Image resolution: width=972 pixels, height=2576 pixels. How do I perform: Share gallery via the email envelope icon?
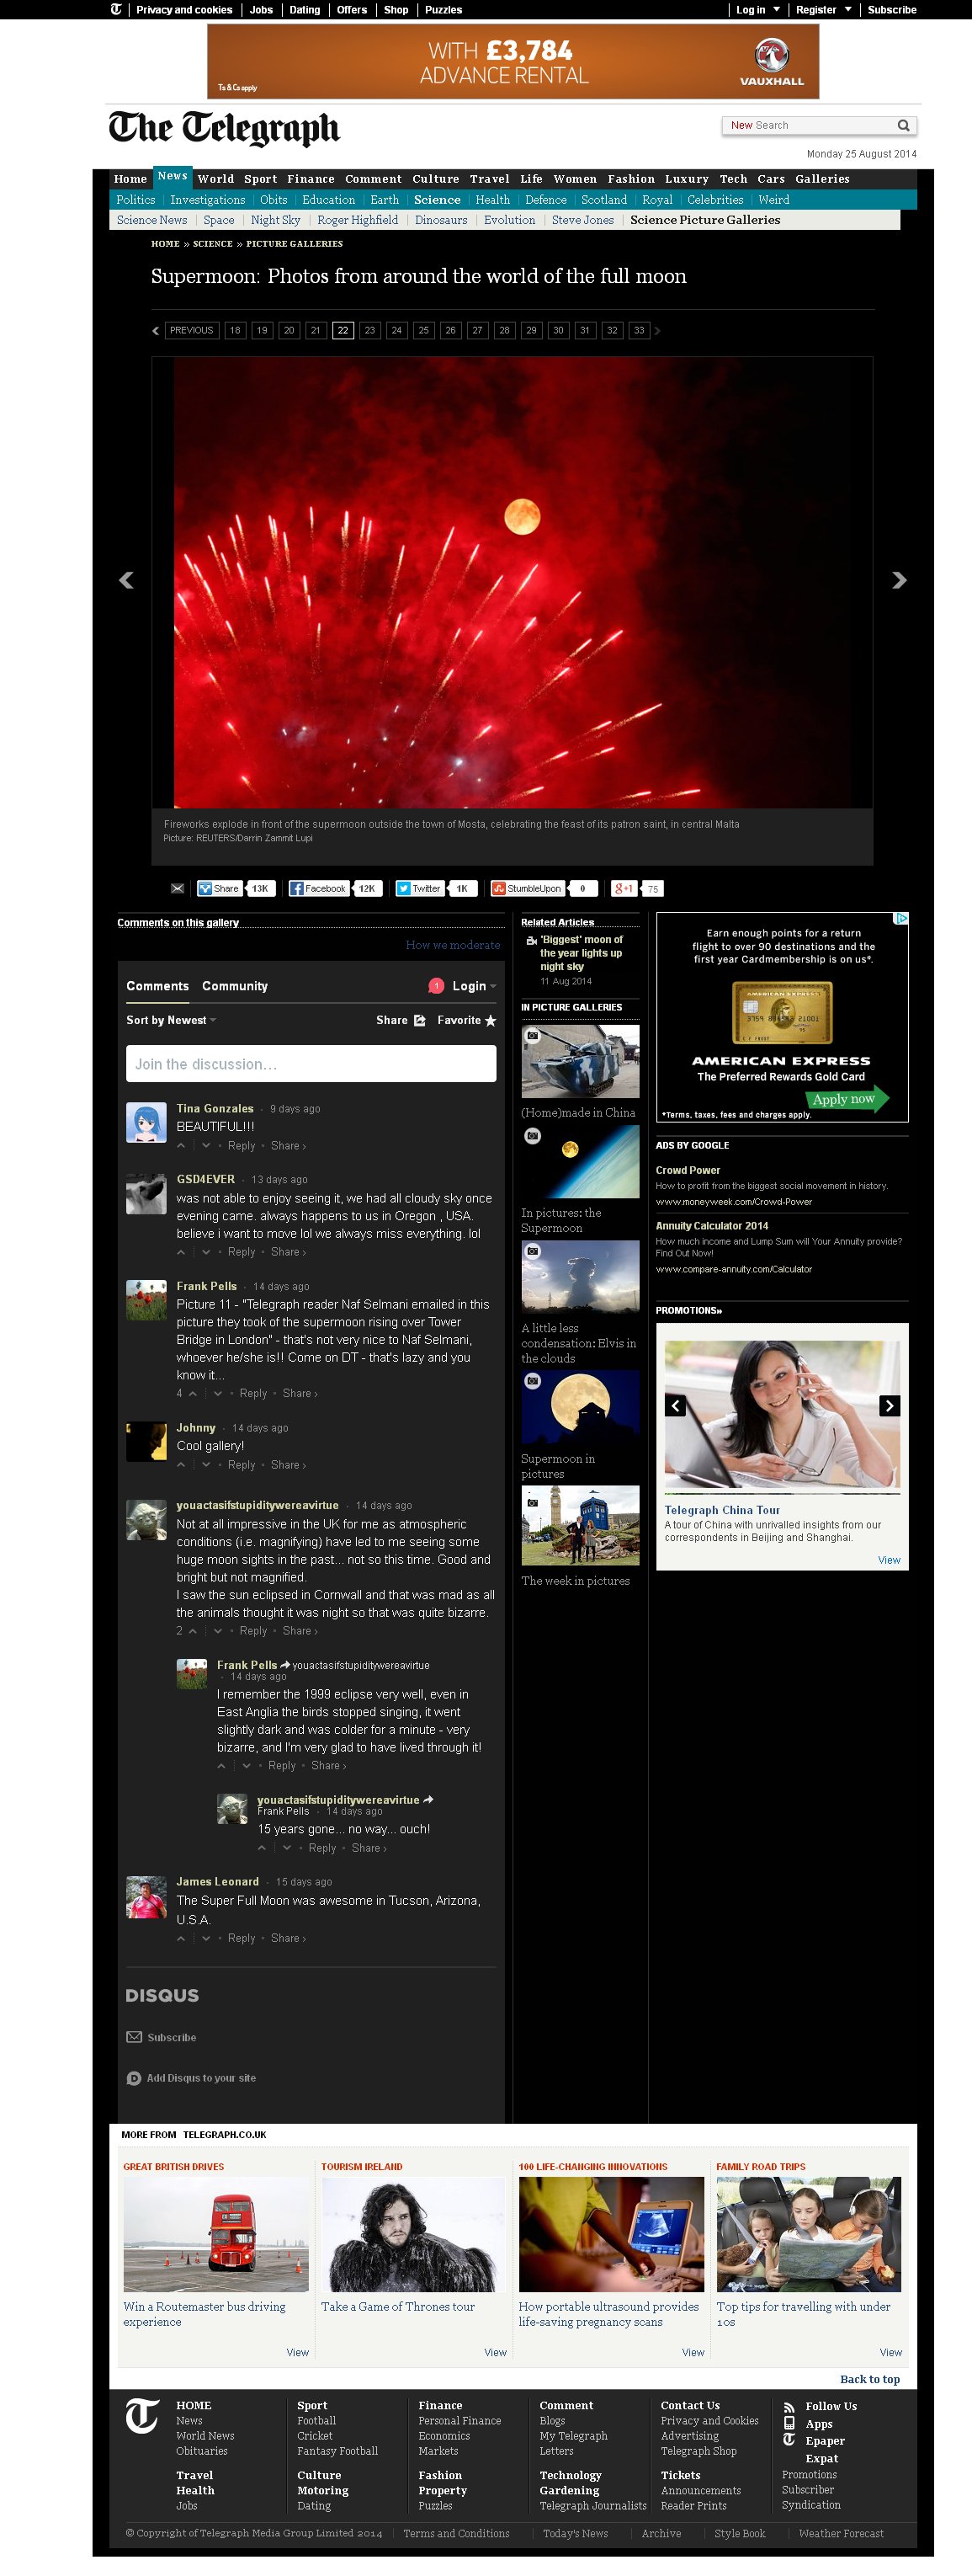[x=178, y=888]
